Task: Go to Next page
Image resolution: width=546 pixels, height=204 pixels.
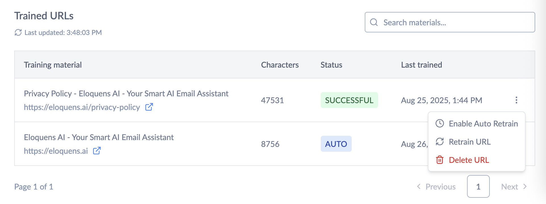Action: (514, 187)
